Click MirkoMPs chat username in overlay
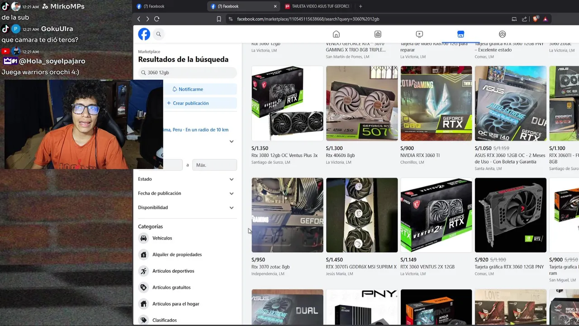Image resolution: width=579 pixels, height=326 pixels. point(66,6)
